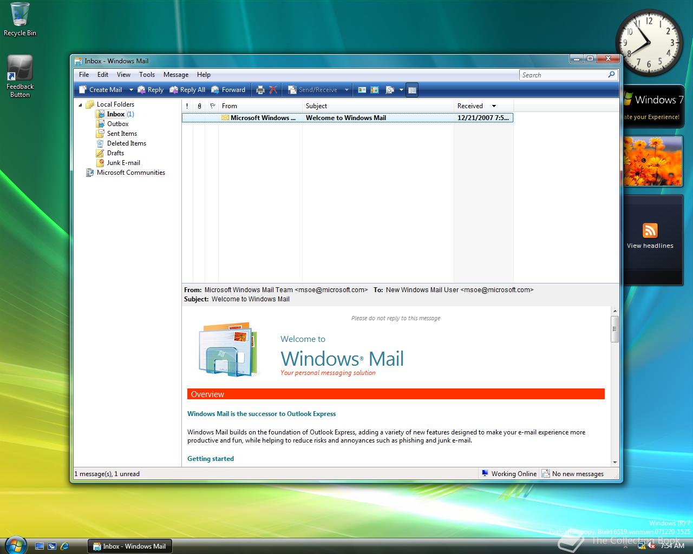Select the Welcome to Windows Mail message
Image resolution: width=693 pixels, height=554 pixels.
coord(348,118)
